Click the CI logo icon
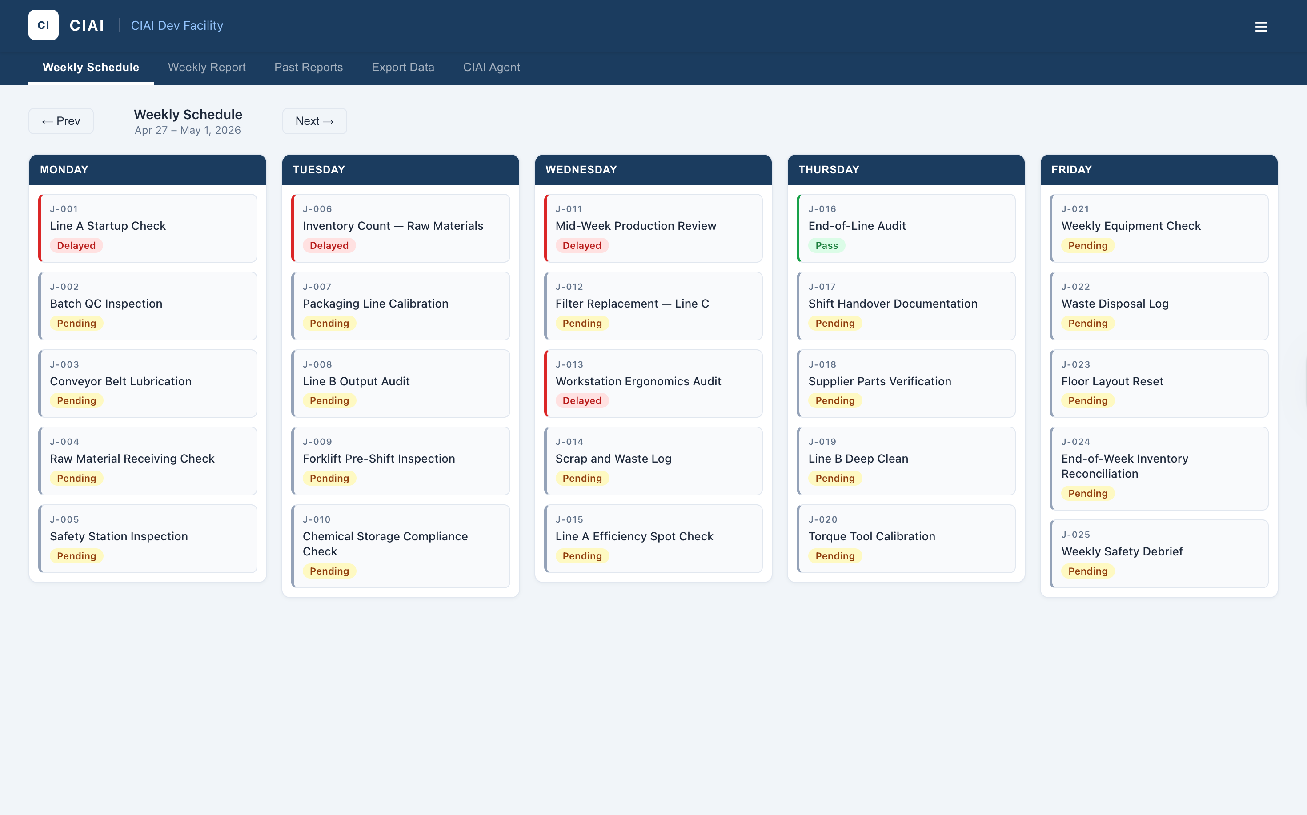 coord(44,25)
